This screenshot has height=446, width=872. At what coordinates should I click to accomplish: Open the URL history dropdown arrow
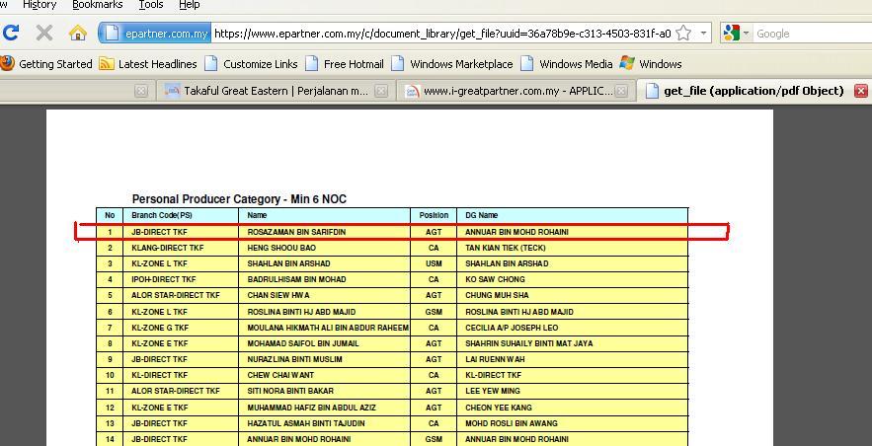[703, 34]
